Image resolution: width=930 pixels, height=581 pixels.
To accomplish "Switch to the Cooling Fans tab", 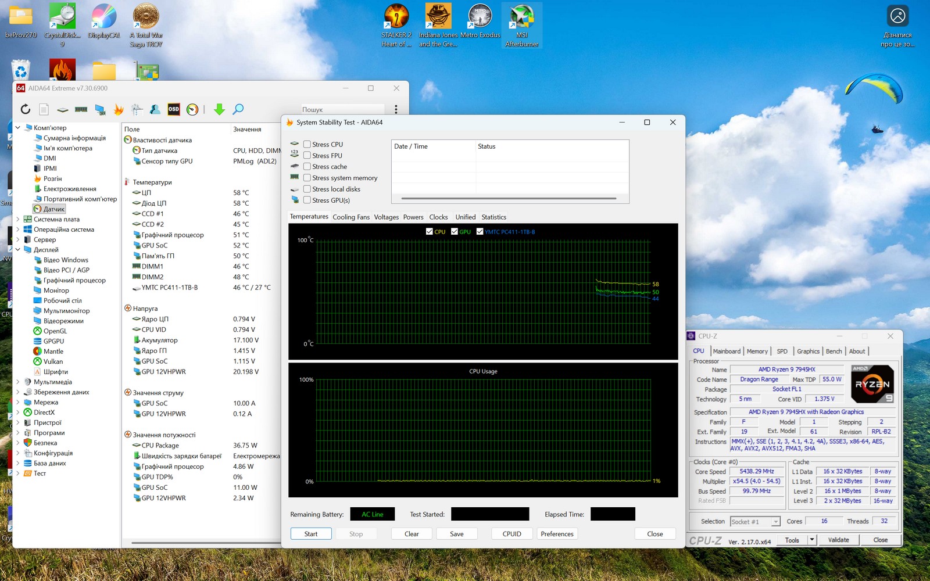I will [x=351, y=217].
